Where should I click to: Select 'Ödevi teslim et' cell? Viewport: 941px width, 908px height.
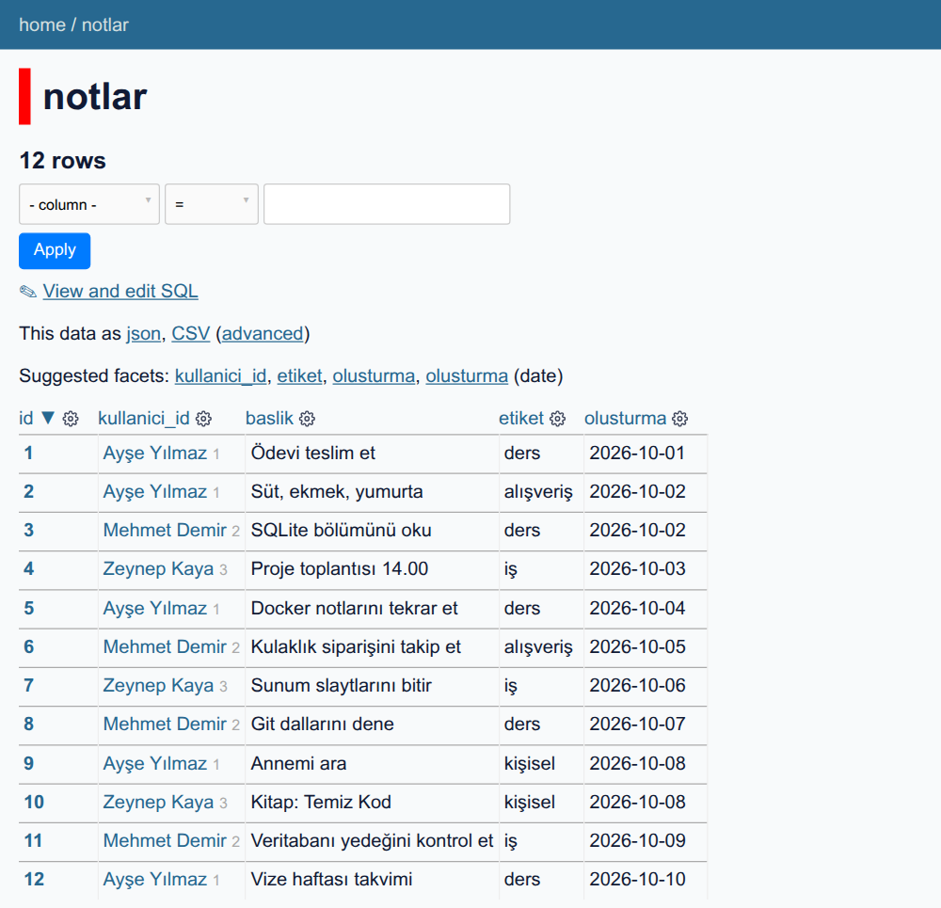[x=372, y=454]
